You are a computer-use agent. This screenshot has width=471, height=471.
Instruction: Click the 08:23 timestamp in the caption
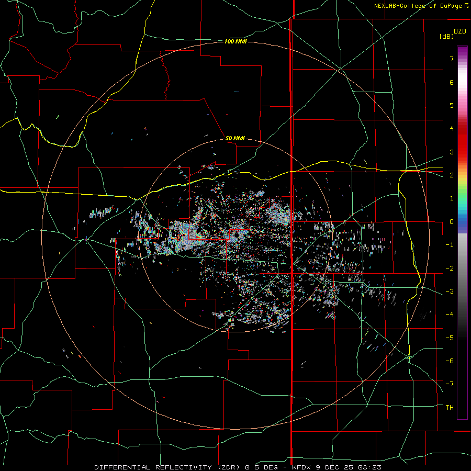pyautogui.click(x=369, y=467)
